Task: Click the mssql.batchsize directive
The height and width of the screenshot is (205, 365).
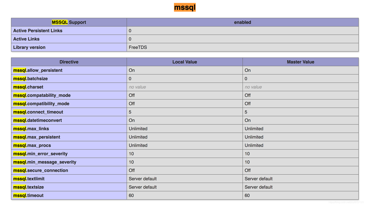Action: click(x=30, y=79)
